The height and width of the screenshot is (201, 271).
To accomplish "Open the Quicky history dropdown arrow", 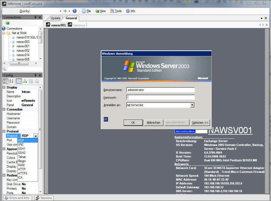I will (60, 11).
